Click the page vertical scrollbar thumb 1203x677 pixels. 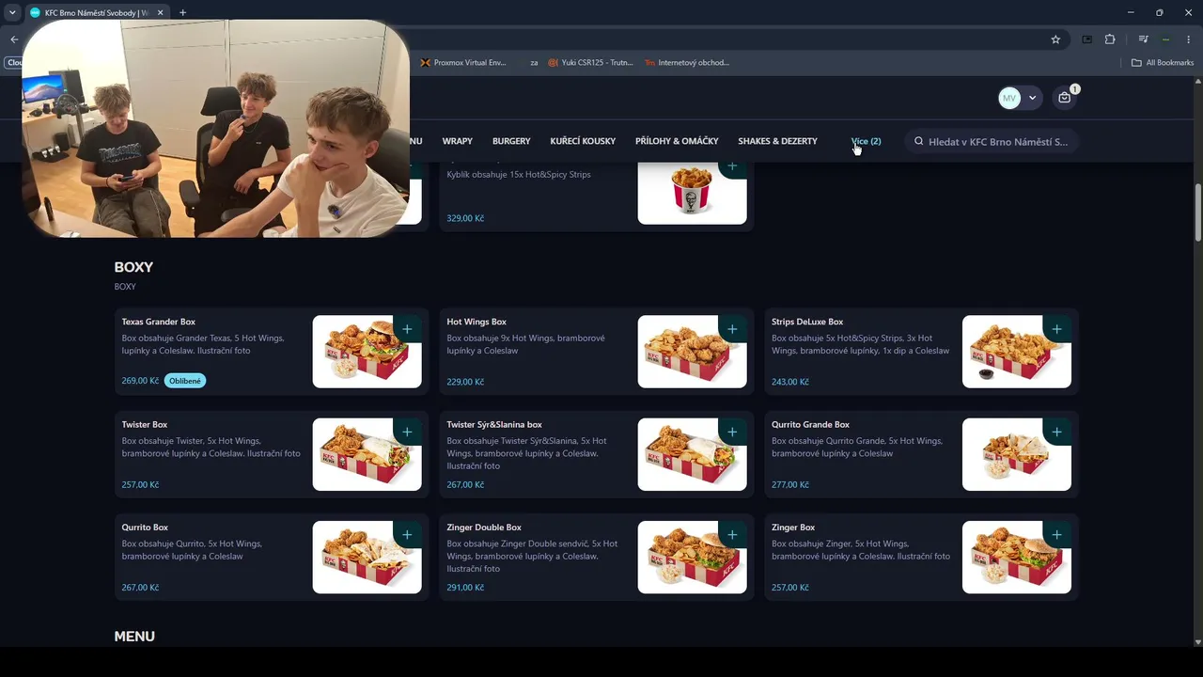1197,213
